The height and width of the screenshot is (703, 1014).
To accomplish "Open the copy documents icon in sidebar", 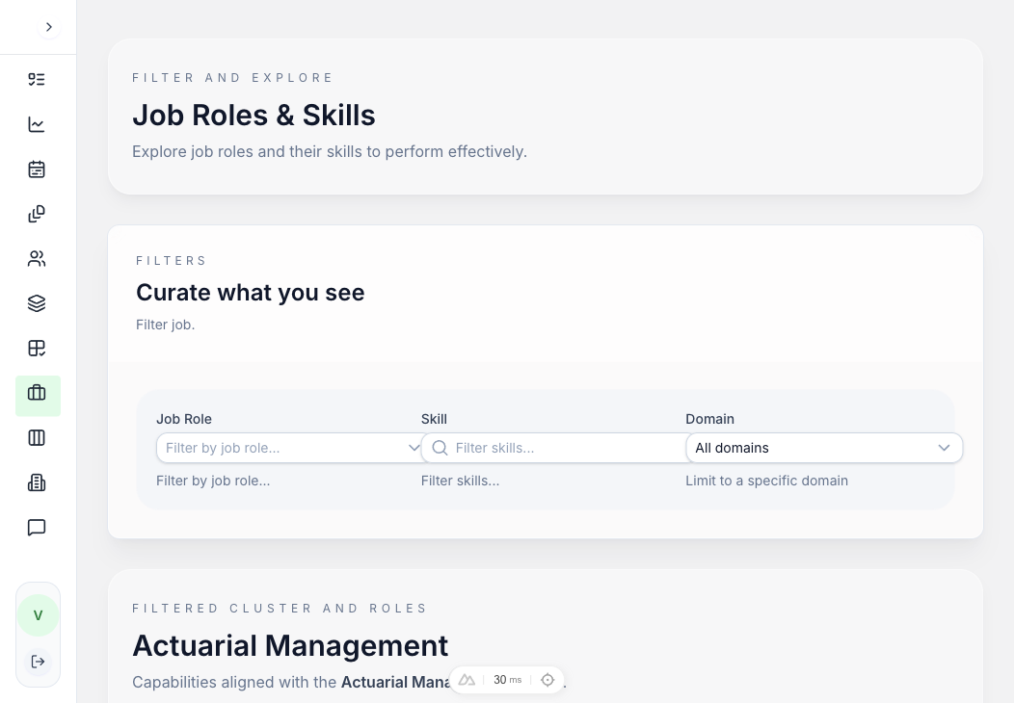I will (37, 214).
